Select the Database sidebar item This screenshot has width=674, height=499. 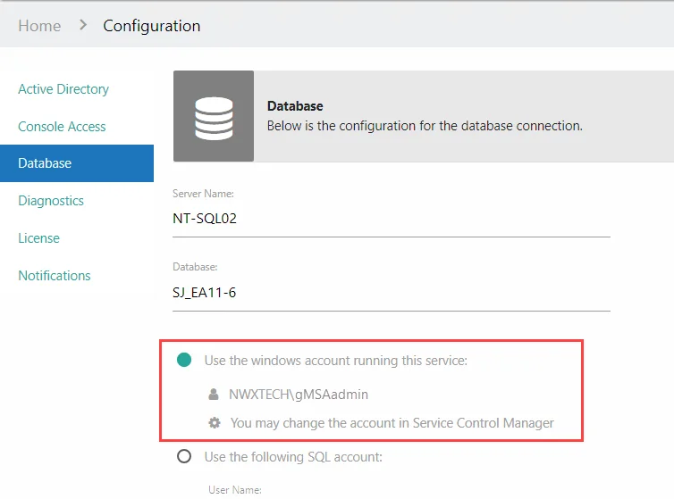click(77, 163)
